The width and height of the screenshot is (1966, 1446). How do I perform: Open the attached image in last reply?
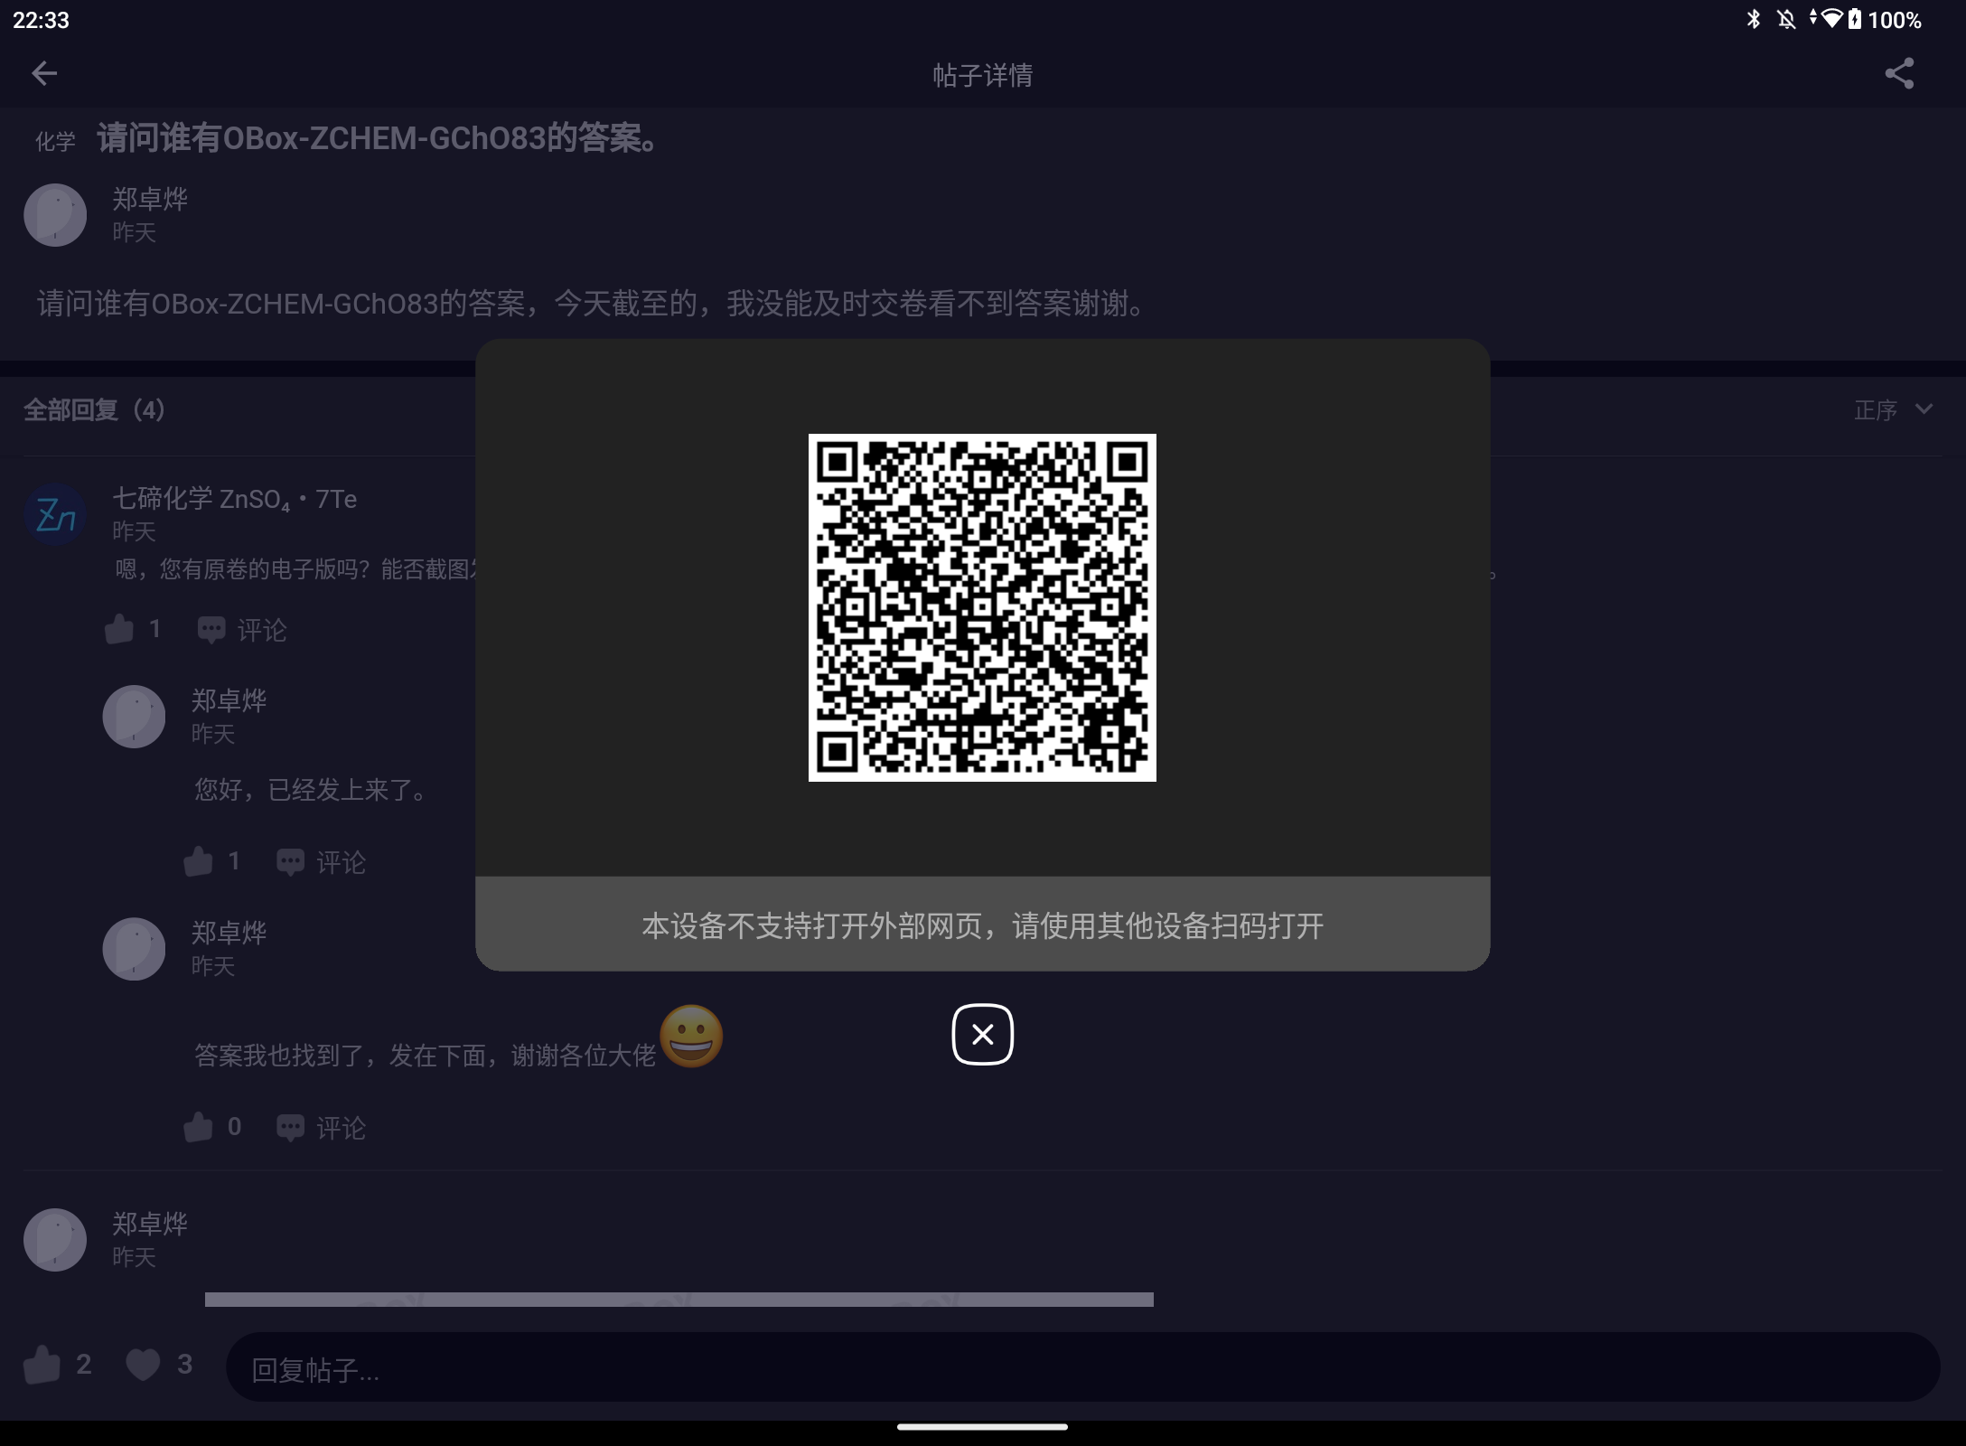679,1300
